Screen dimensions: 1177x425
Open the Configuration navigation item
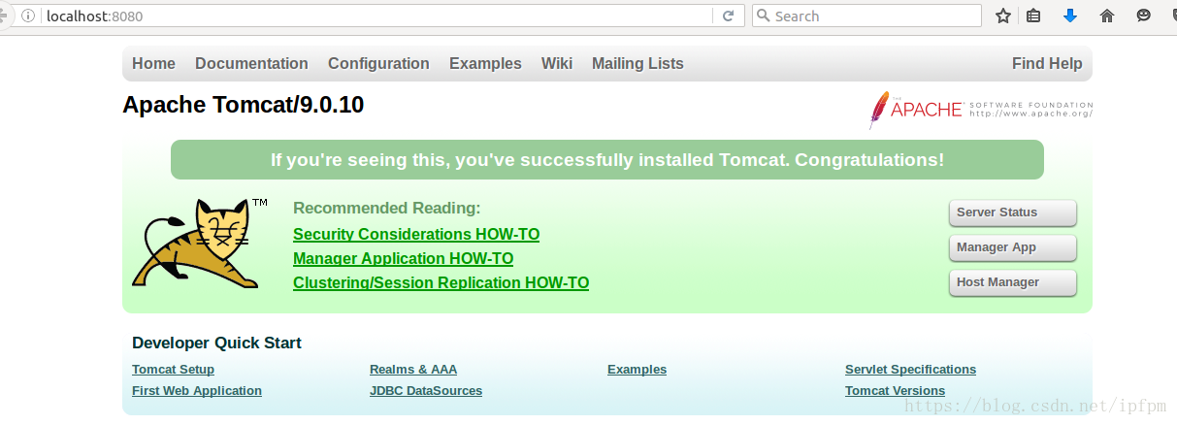378,64
